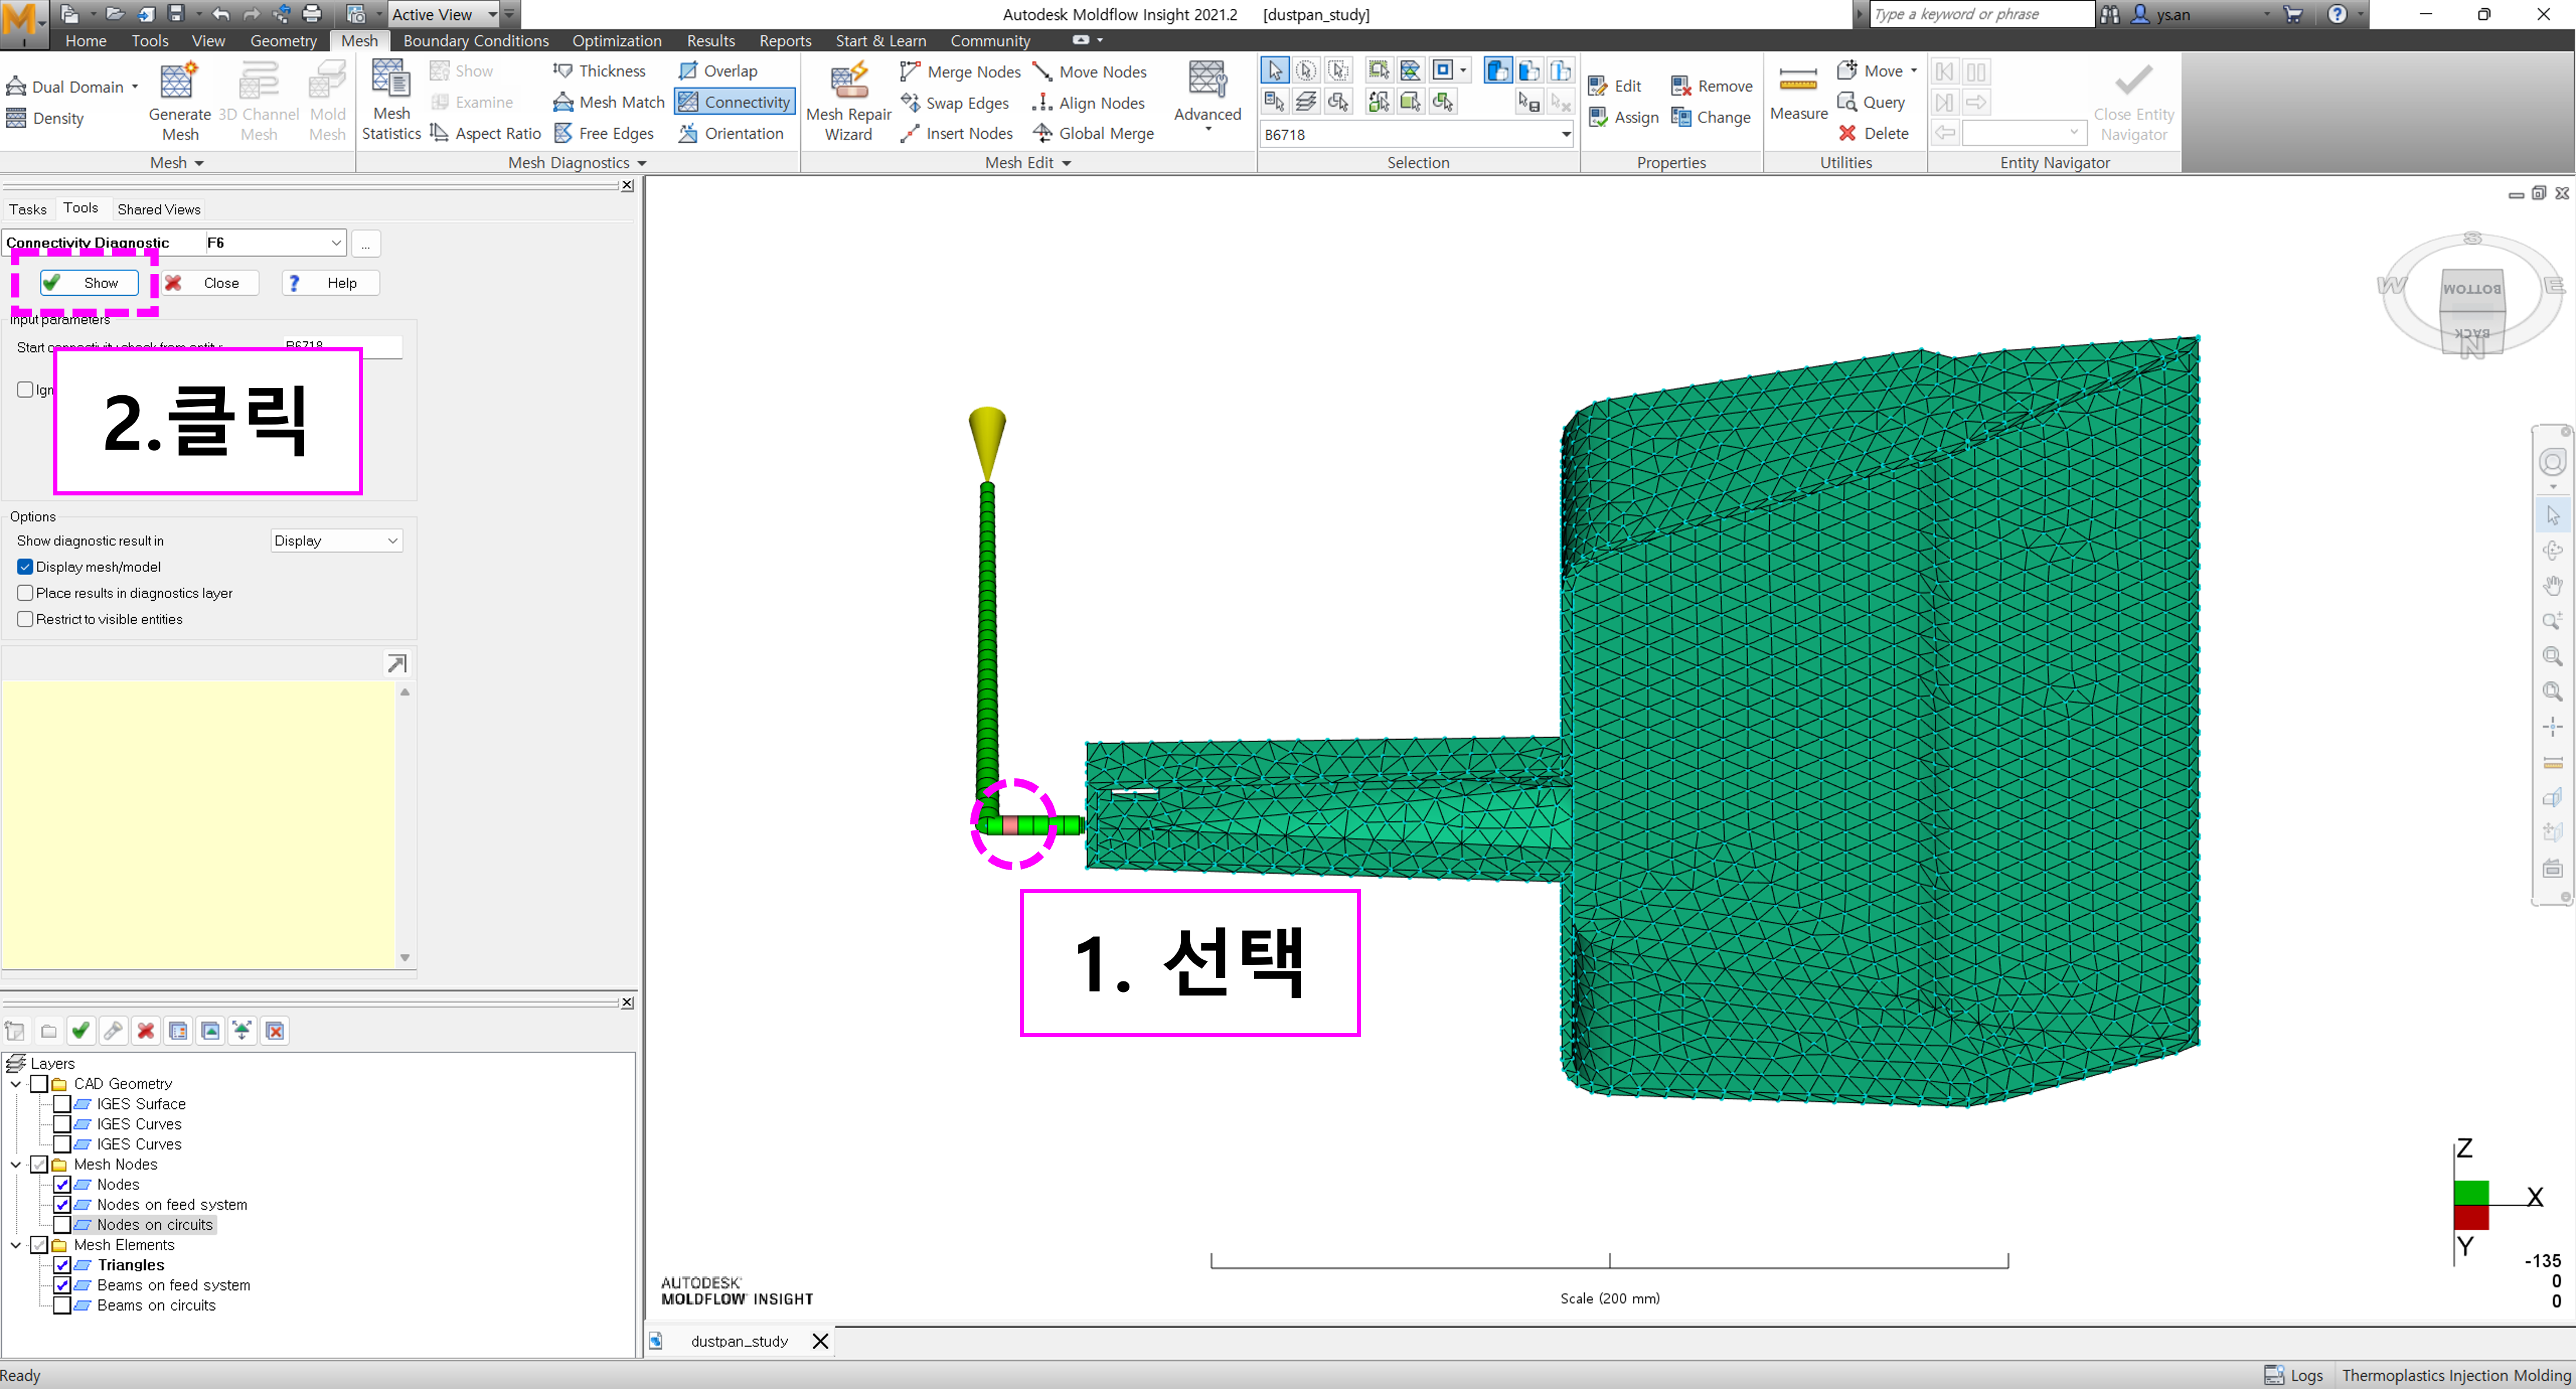The width and height of the screenshot is (2576, 1389).
Task: Enable Place results in diagnostics layer
Action: click(26, 593)
